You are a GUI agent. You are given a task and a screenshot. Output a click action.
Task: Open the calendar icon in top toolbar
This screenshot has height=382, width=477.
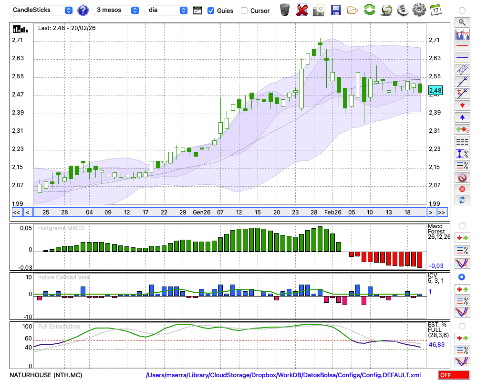coord(435,10)
